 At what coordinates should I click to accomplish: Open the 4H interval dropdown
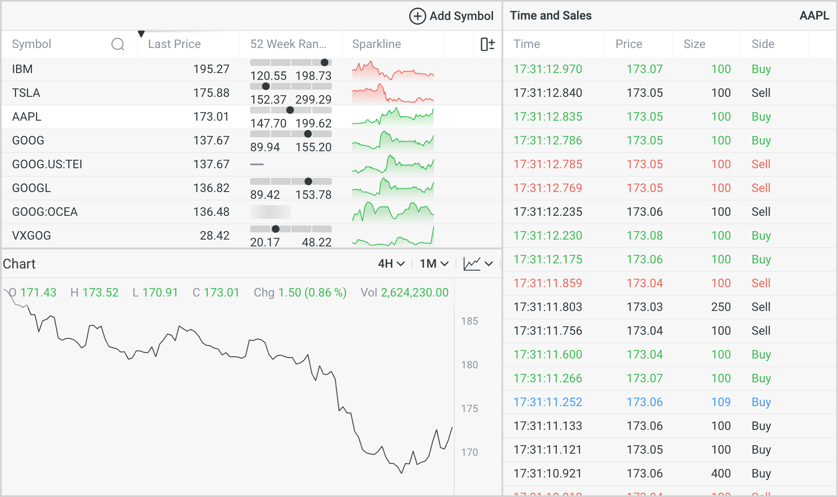(391, 264)
